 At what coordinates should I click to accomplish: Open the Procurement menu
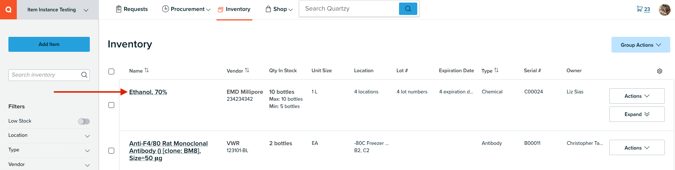coord(186,9)
